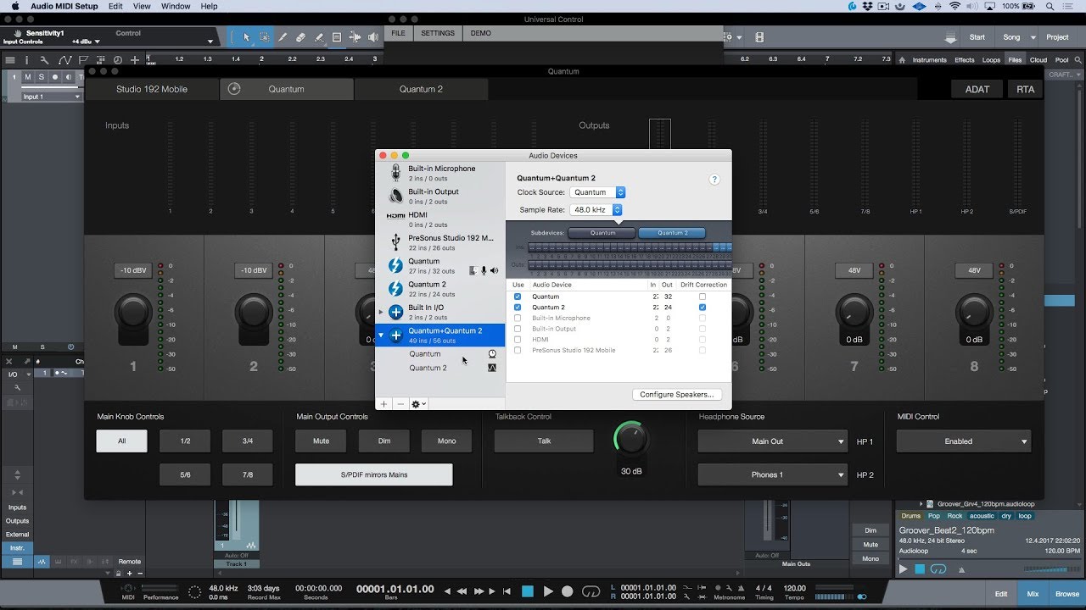
Task: Open the Sample Rate dropdown
Action: (597, 209)
